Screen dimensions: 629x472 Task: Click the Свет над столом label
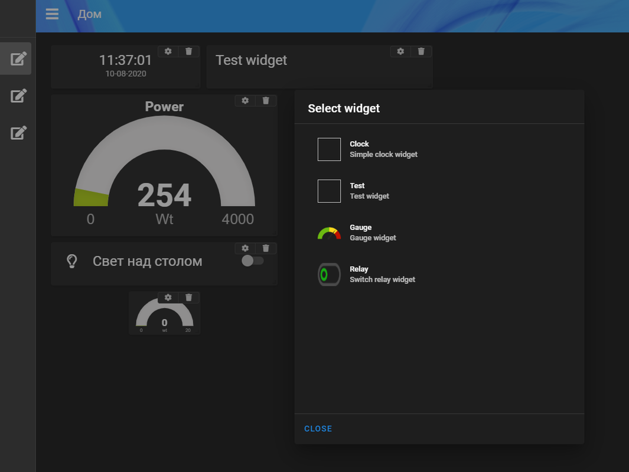[x=147, y=261]
